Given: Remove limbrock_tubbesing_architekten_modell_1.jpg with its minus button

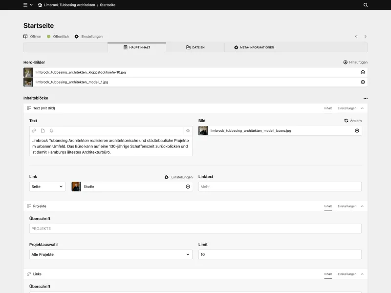Looking at the screenshot, I should [x=362, y=82].
